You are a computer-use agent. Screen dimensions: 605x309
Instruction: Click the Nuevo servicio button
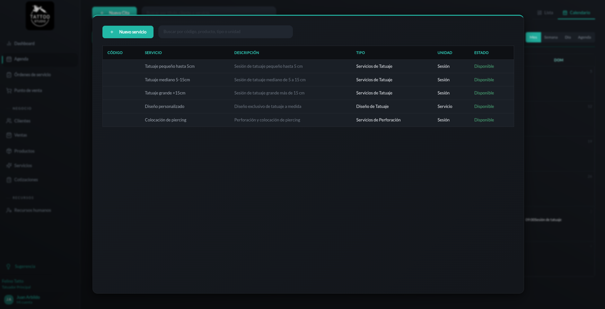point(128,32)
